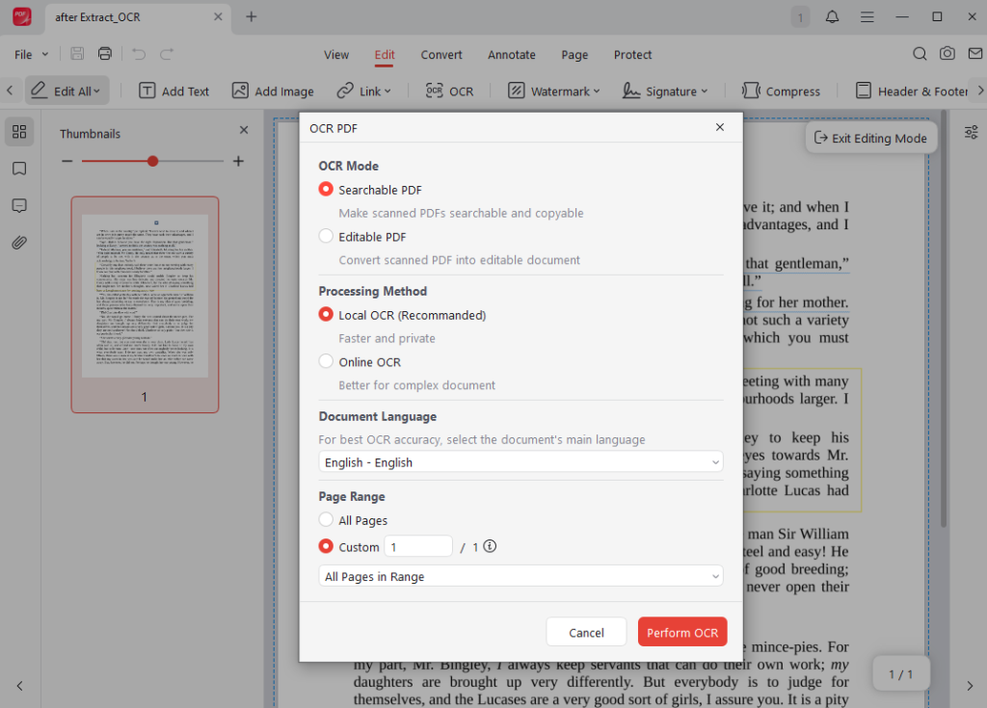Expand the Edit All dropdown

point(96,92)
